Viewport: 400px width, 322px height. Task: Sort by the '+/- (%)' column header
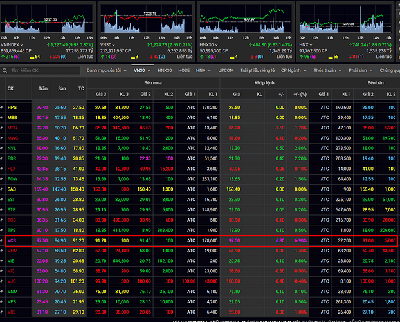[300, 94]
